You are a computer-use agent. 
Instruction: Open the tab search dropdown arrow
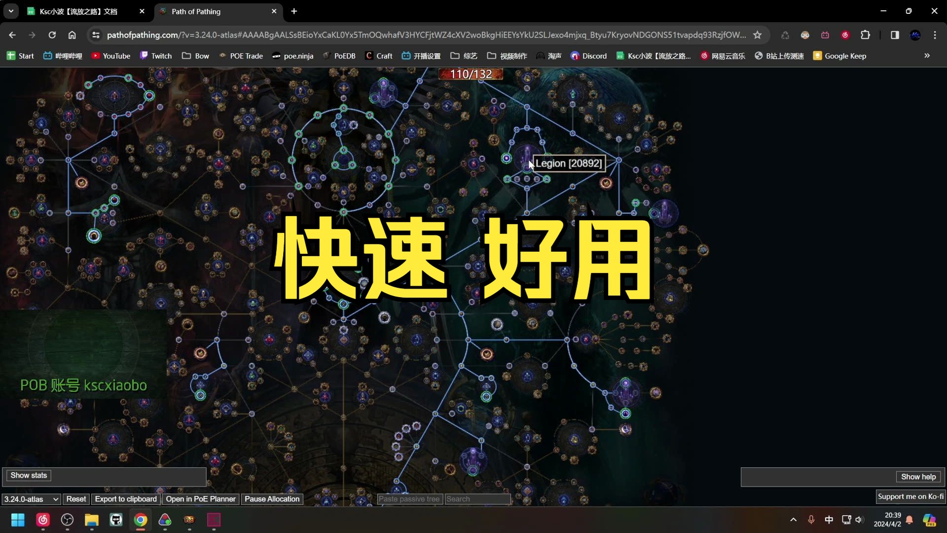(11, 11)
